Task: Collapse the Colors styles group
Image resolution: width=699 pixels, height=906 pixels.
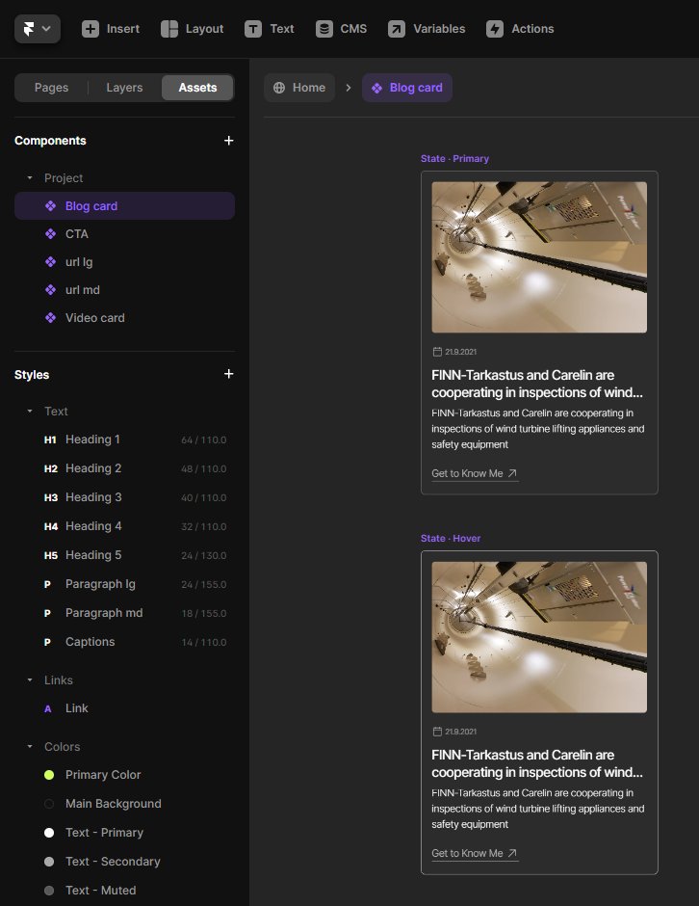Action: pyautogui.click(x=30, y=747)
